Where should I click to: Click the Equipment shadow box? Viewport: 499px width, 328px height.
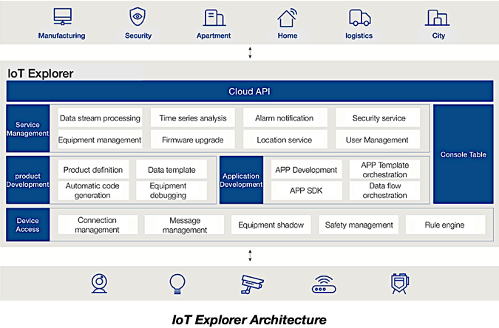271,225
